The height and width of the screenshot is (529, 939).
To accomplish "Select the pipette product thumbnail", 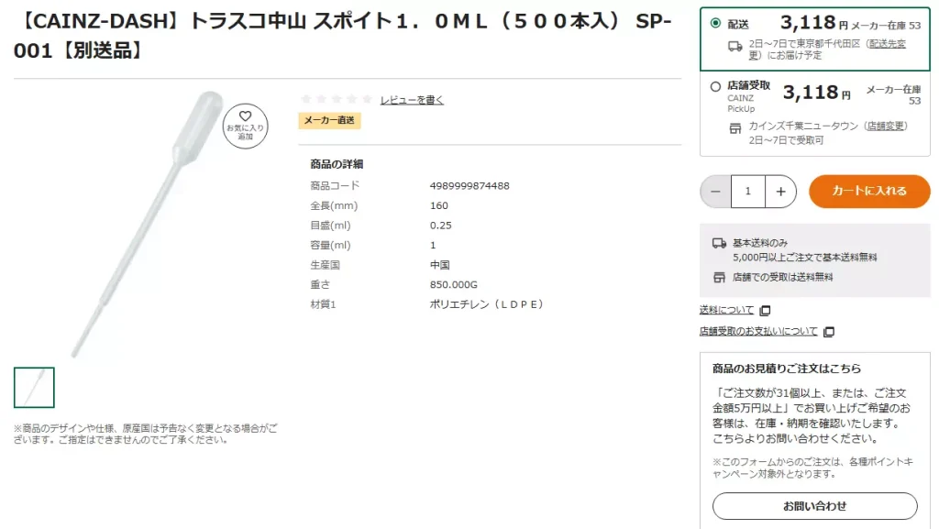I will click(34, 388).
